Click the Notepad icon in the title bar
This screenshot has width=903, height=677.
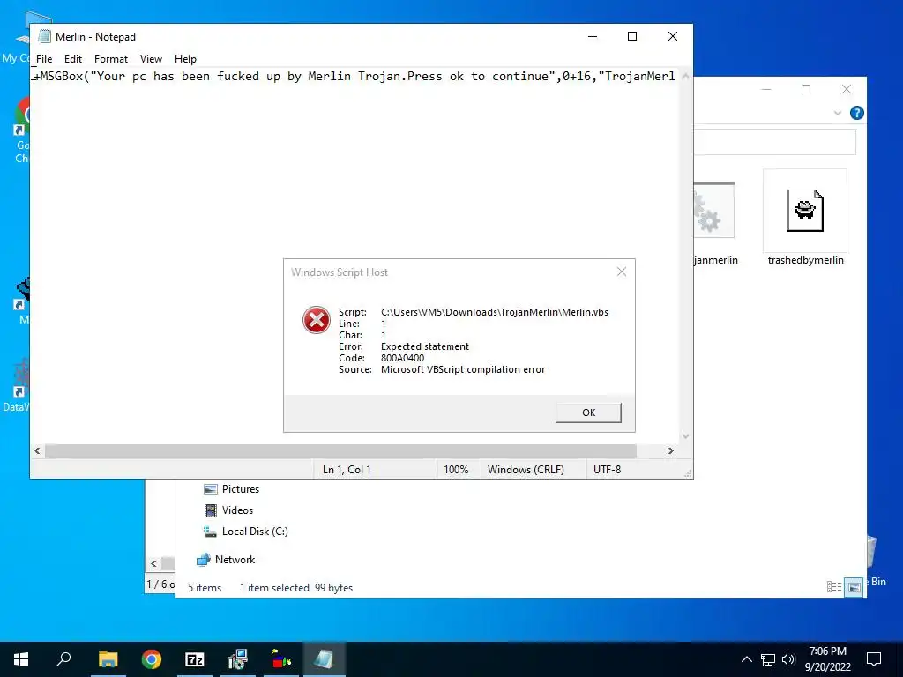[44, 36]
